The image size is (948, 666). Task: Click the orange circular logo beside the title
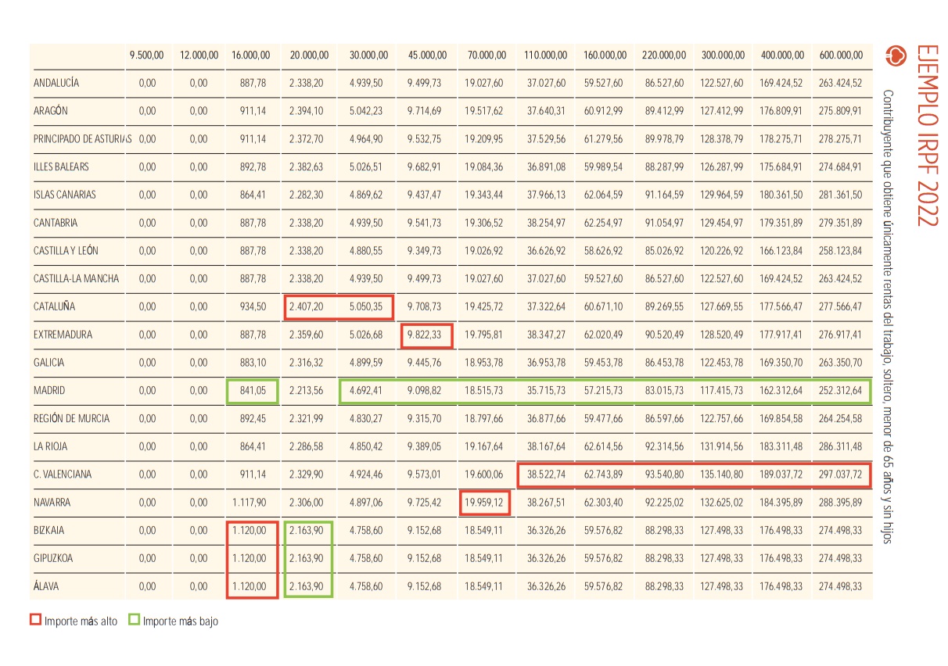tap(893, 56)
